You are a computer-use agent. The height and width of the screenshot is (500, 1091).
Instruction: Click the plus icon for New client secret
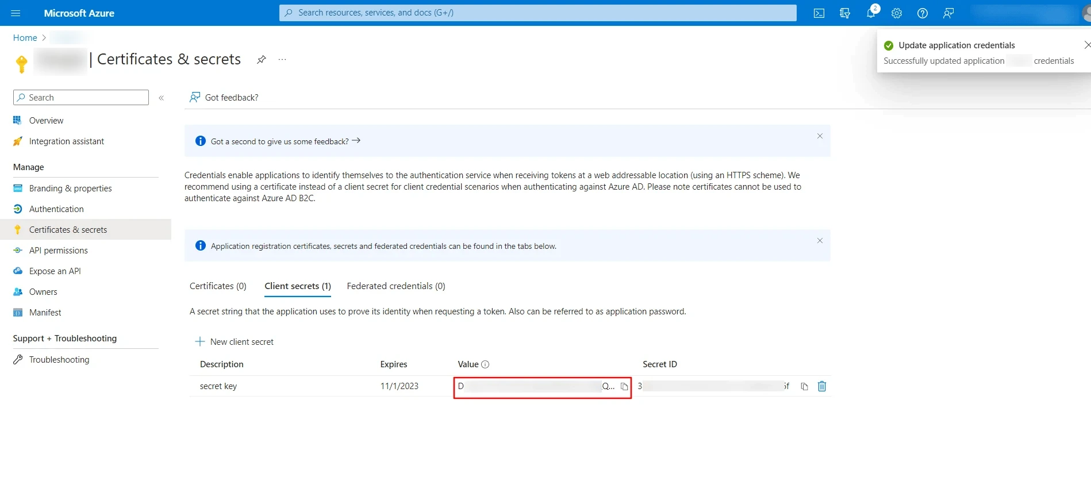pos(200,341)
